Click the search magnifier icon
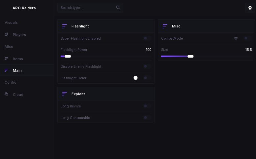The width and height of the screenshot is (256, 159). pyautogui.click(x=118, y=7)
